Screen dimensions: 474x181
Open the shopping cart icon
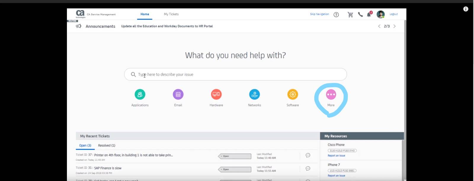pyautogui.click(x=350, y=15)
